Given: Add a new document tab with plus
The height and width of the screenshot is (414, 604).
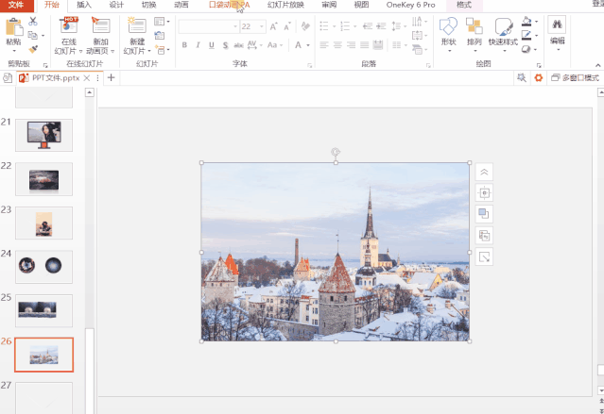Looking at the screenshot, I should coord(111,78).
